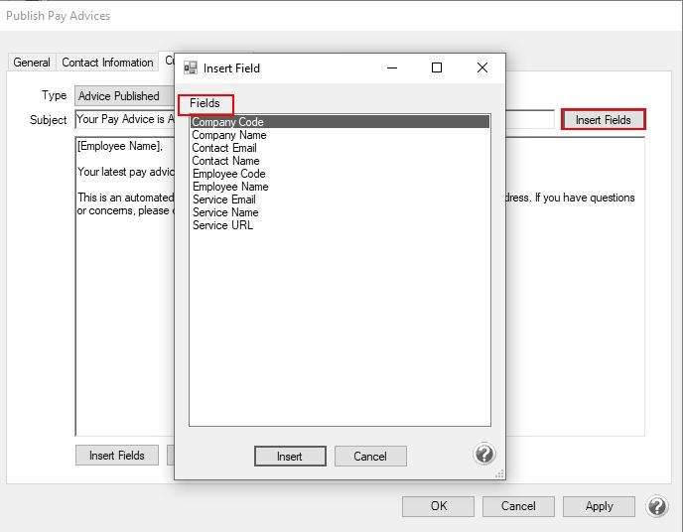Open the Contact Information tab
683x532 pixels.
[x=107, y=63]
